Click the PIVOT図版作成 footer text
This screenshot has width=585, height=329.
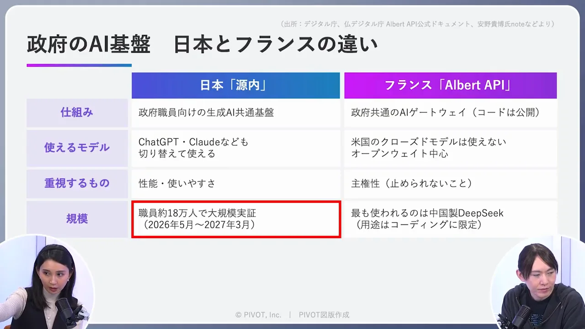pos(324,315)
